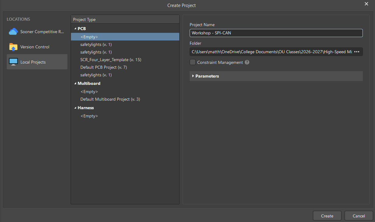Enable the Constraint Management checkbox

(193, 62)
